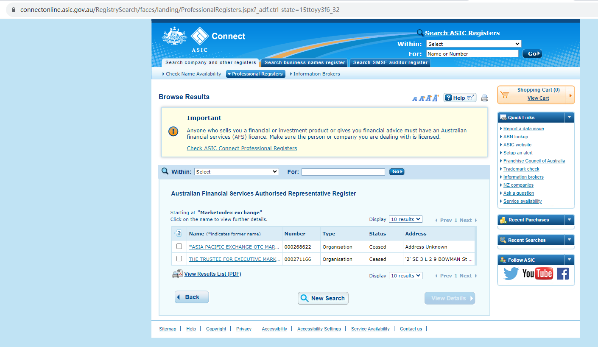This screenshot has width=598, height=347.
Task: Decrease text size with smallest A icon
Action: pos(414,99)
